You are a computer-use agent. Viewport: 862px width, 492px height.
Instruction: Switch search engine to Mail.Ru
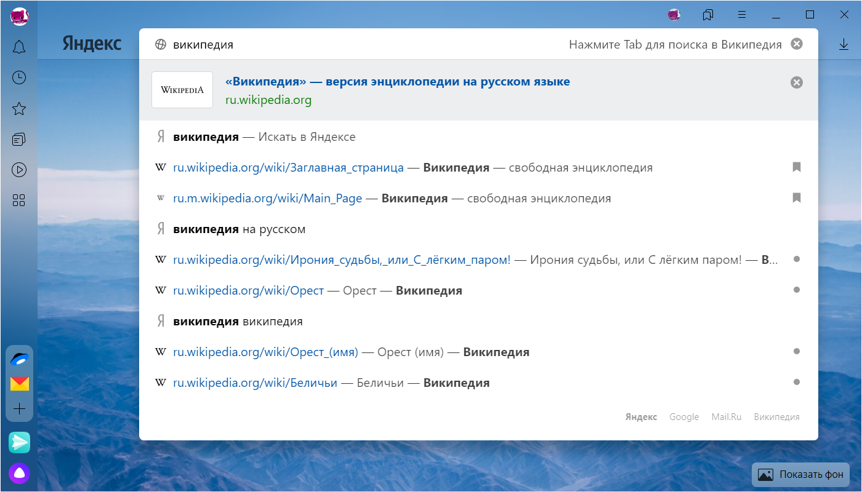pos(727,417)
